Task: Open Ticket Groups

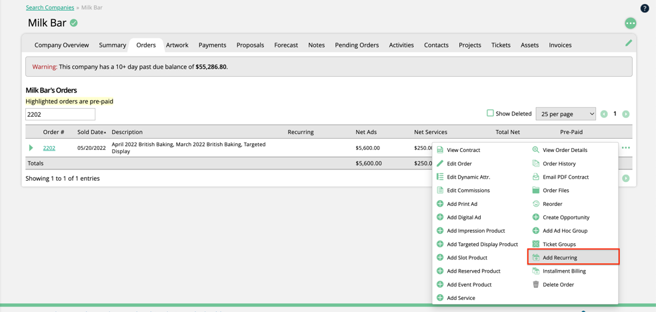Action: [559, 244]
